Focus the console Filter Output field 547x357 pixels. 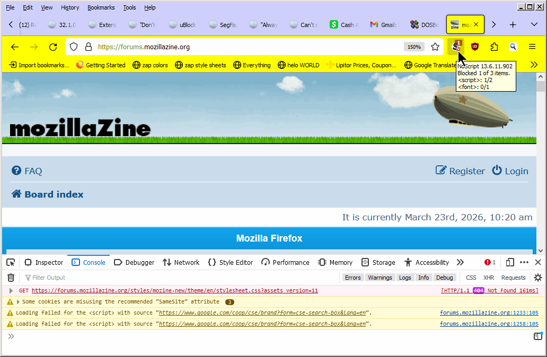pyautogui.click(x=181, y=278)
